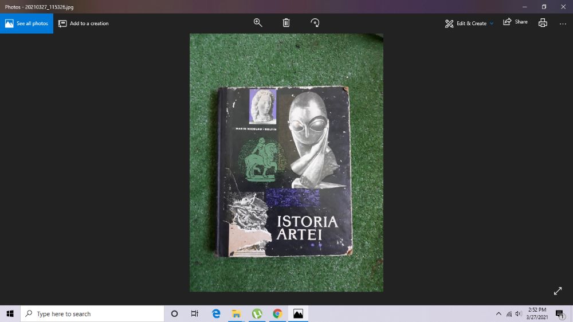
Task: Click the See all photos button
Action: pyautogui.click(x=27, y=23)
